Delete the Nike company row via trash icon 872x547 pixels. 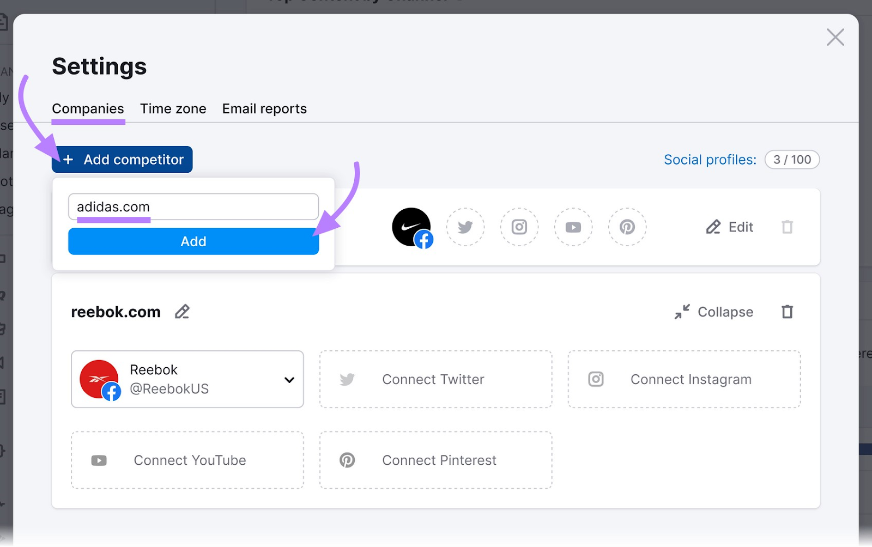click(x=787, y=227)
